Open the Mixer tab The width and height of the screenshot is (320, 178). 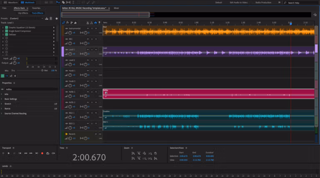point(116,8)
